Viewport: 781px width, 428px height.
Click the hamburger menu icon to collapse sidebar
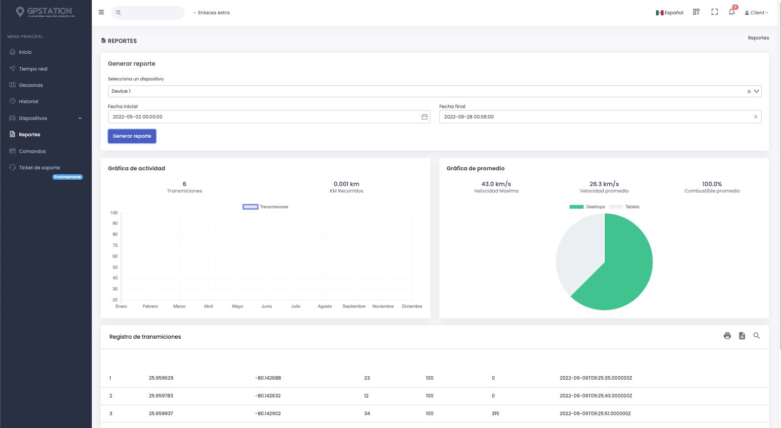101,12
